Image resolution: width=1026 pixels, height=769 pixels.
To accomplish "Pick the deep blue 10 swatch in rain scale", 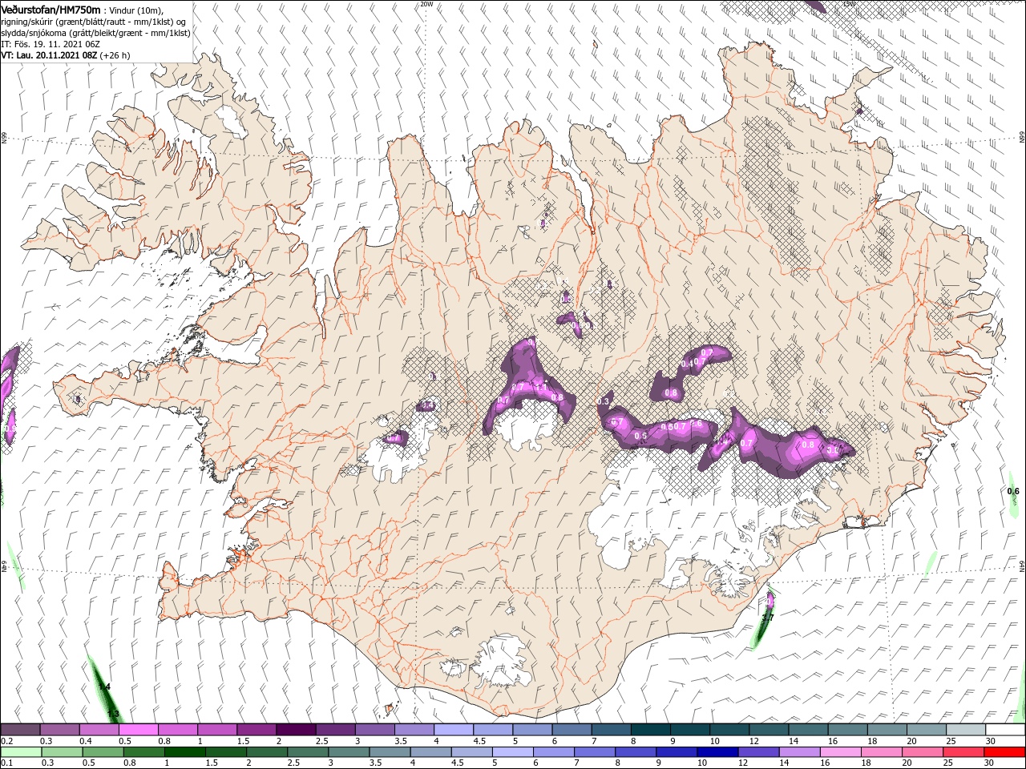I will click(x=717, y=752).
